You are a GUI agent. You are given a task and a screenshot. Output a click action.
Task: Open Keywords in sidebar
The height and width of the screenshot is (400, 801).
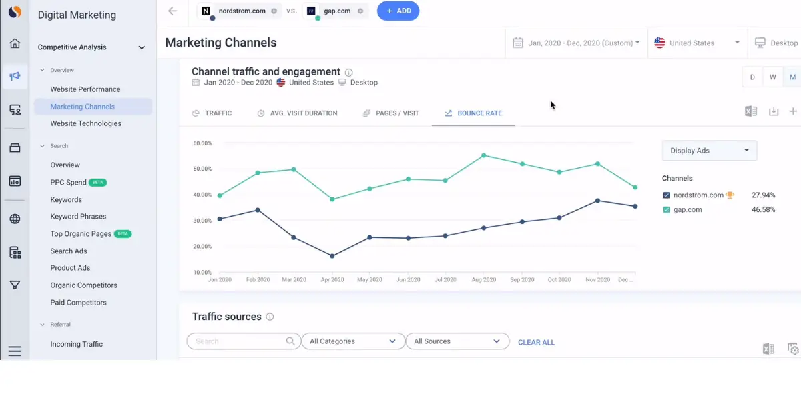[x=66, y=200]
